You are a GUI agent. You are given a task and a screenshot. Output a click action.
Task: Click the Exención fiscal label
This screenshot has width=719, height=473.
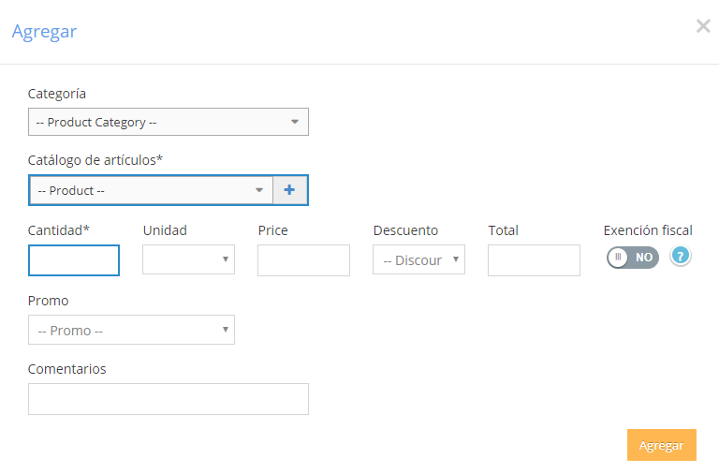pyautogui.click(x=648, y=230)
